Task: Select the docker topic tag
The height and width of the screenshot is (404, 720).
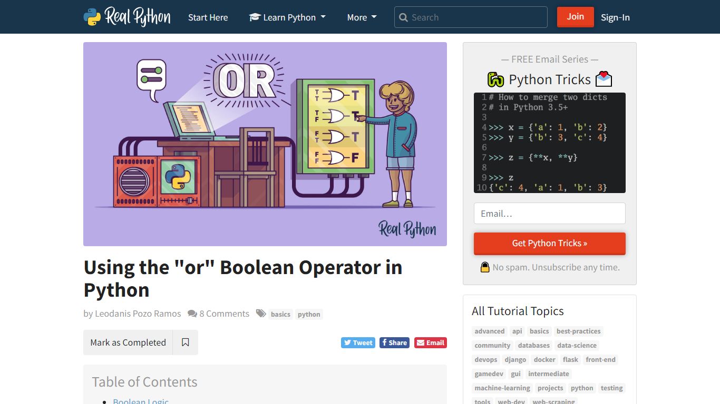Action: (544, 359)
